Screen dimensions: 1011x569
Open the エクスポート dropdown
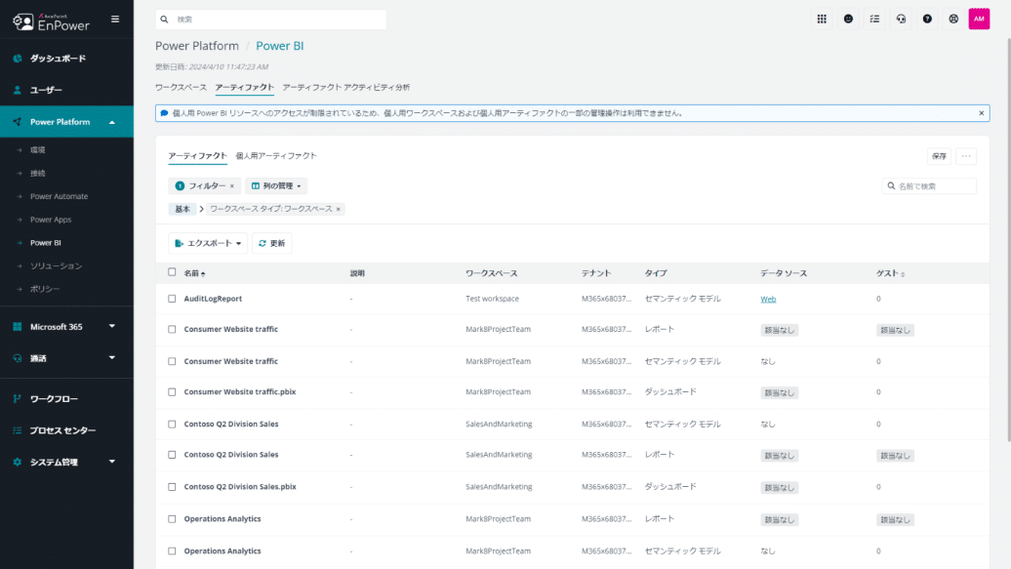(208, 243)
